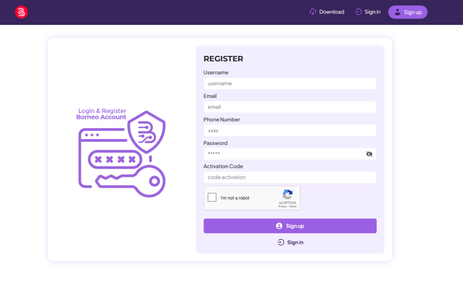Viewport: 463px width, 281px height.
Task: Toggle password visibility with the eye icon
Action: 369,154
